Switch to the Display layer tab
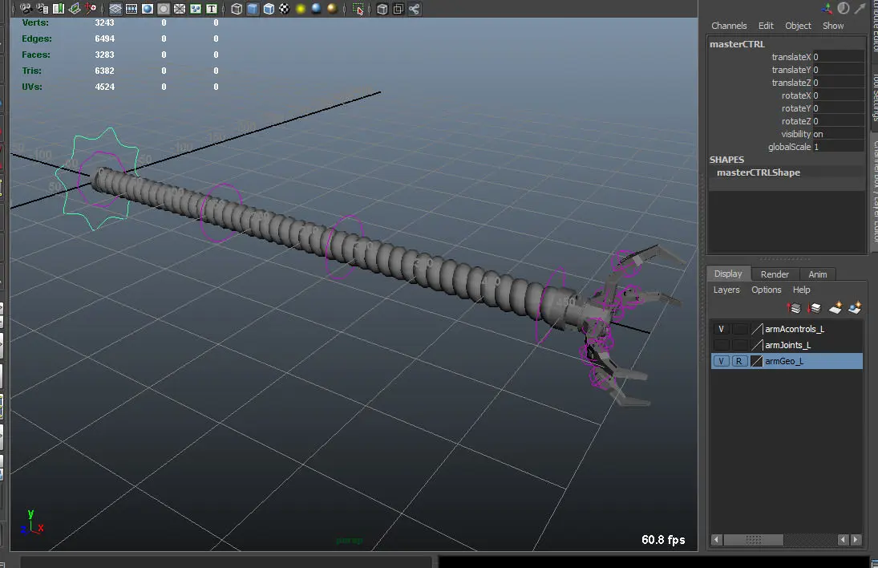 point(728,274)
